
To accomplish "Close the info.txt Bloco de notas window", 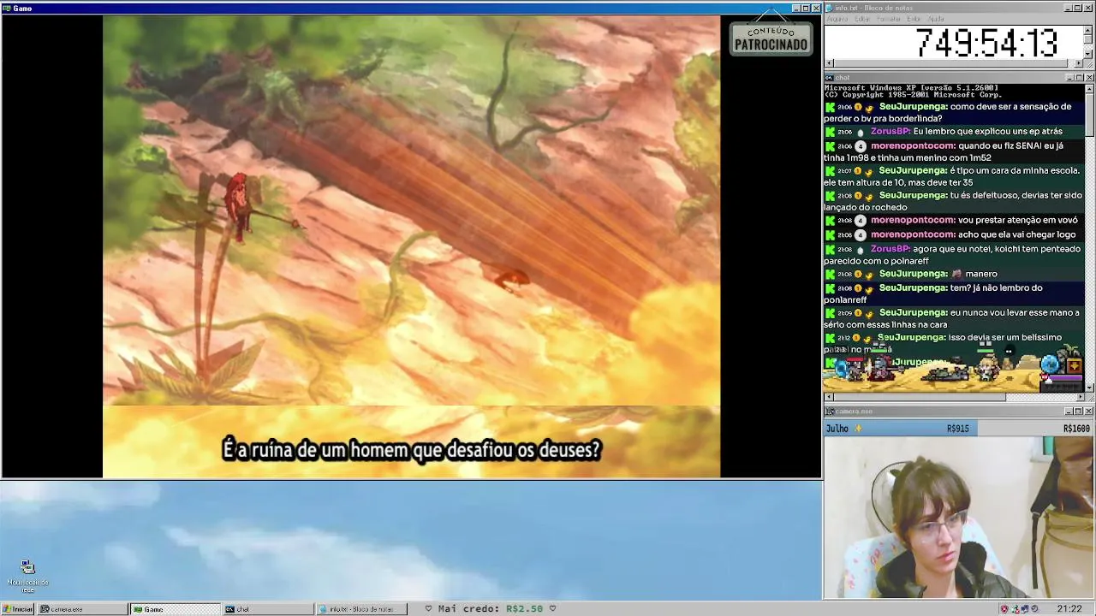I will tap(1089, 9).
